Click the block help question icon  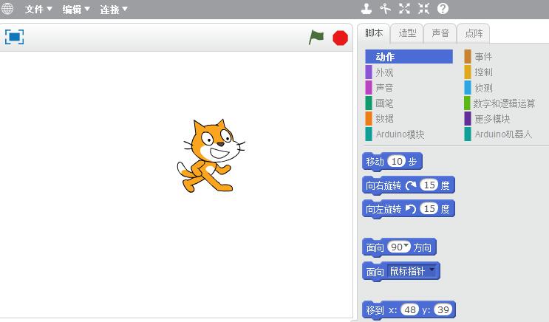(443, 9)
